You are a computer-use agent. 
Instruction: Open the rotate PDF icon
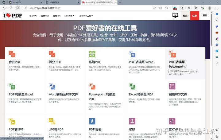[x=172, y=121]
